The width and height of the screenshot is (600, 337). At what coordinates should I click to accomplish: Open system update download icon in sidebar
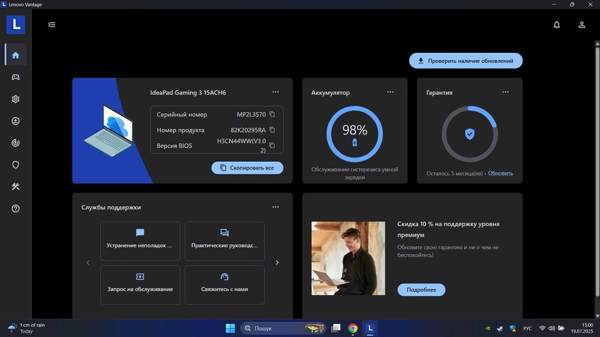tap(16, 121)
